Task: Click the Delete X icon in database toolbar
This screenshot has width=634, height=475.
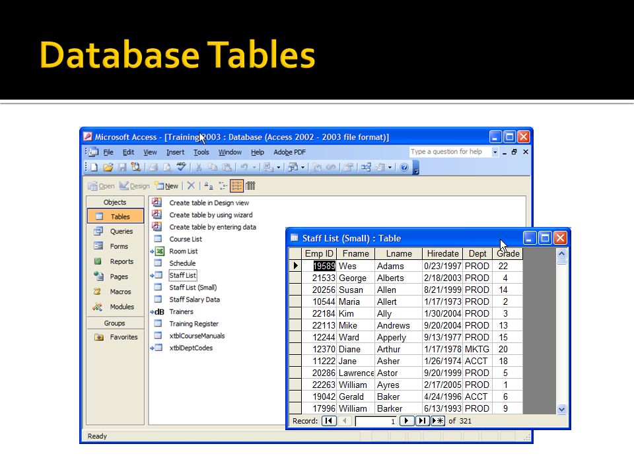Action: pos(191,185)
